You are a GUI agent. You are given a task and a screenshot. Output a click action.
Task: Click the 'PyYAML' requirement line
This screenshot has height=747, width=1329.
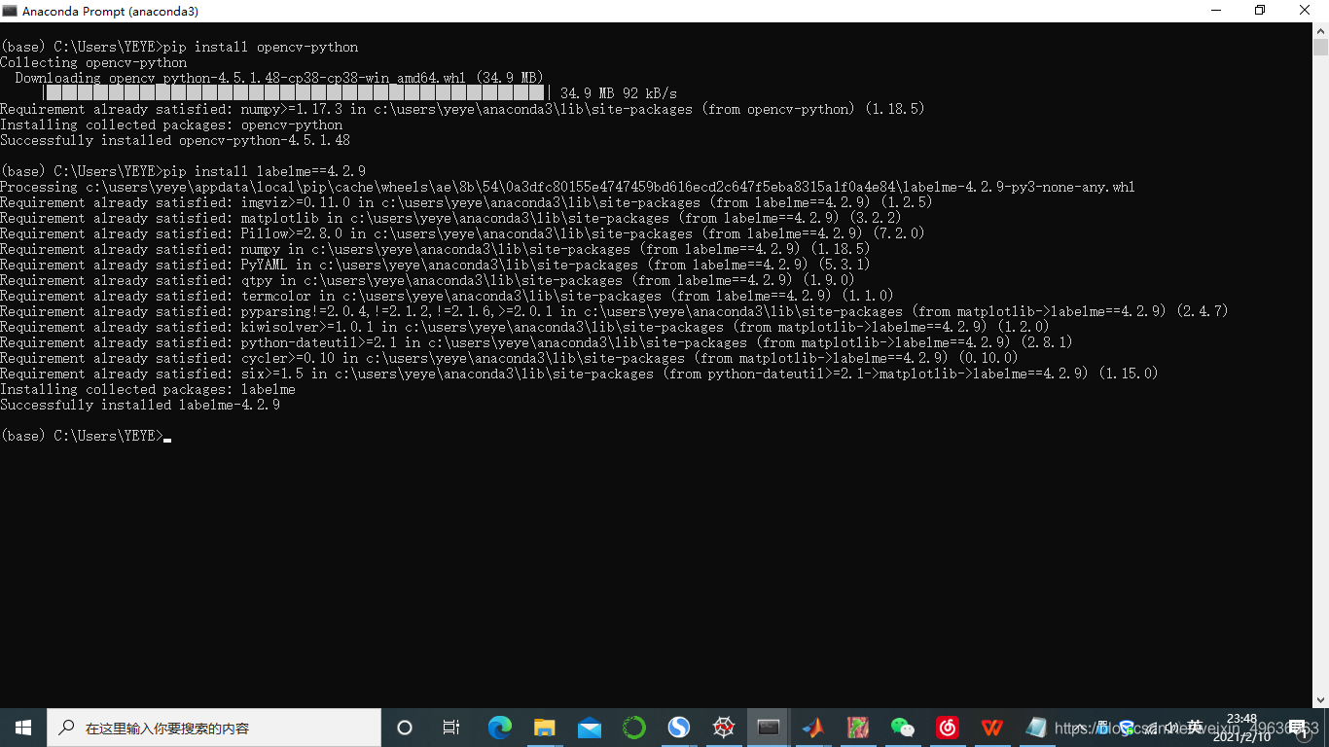(435, 265)
